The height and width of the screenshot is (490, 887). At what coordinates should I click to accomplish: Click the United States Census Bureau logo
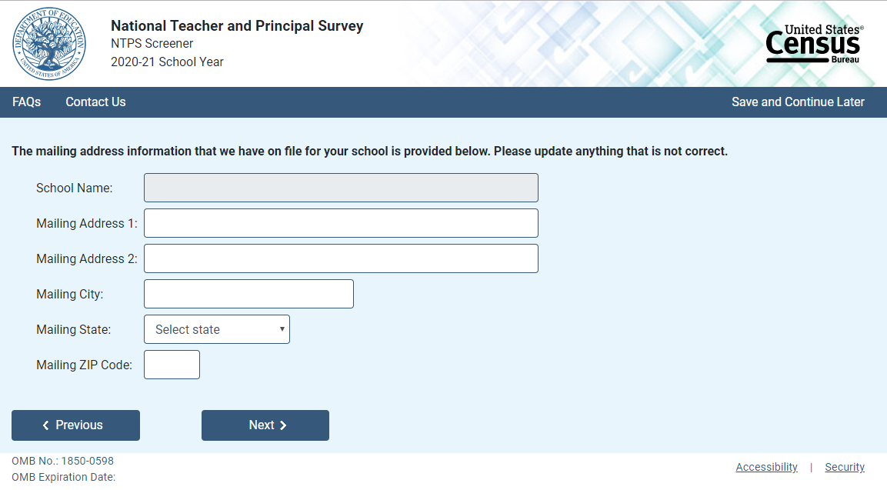[815, 45]
